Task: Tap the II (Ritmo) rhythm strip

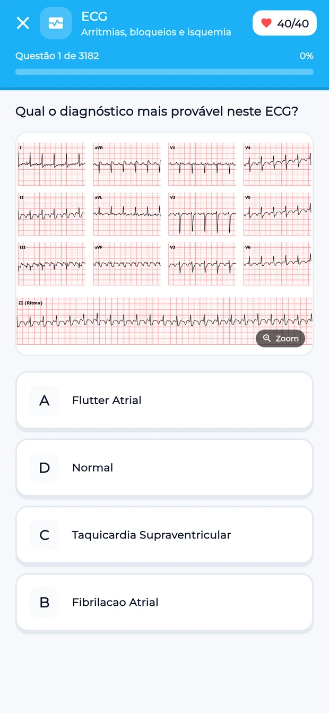Action: pyautogui.click(x=164, y=321)
